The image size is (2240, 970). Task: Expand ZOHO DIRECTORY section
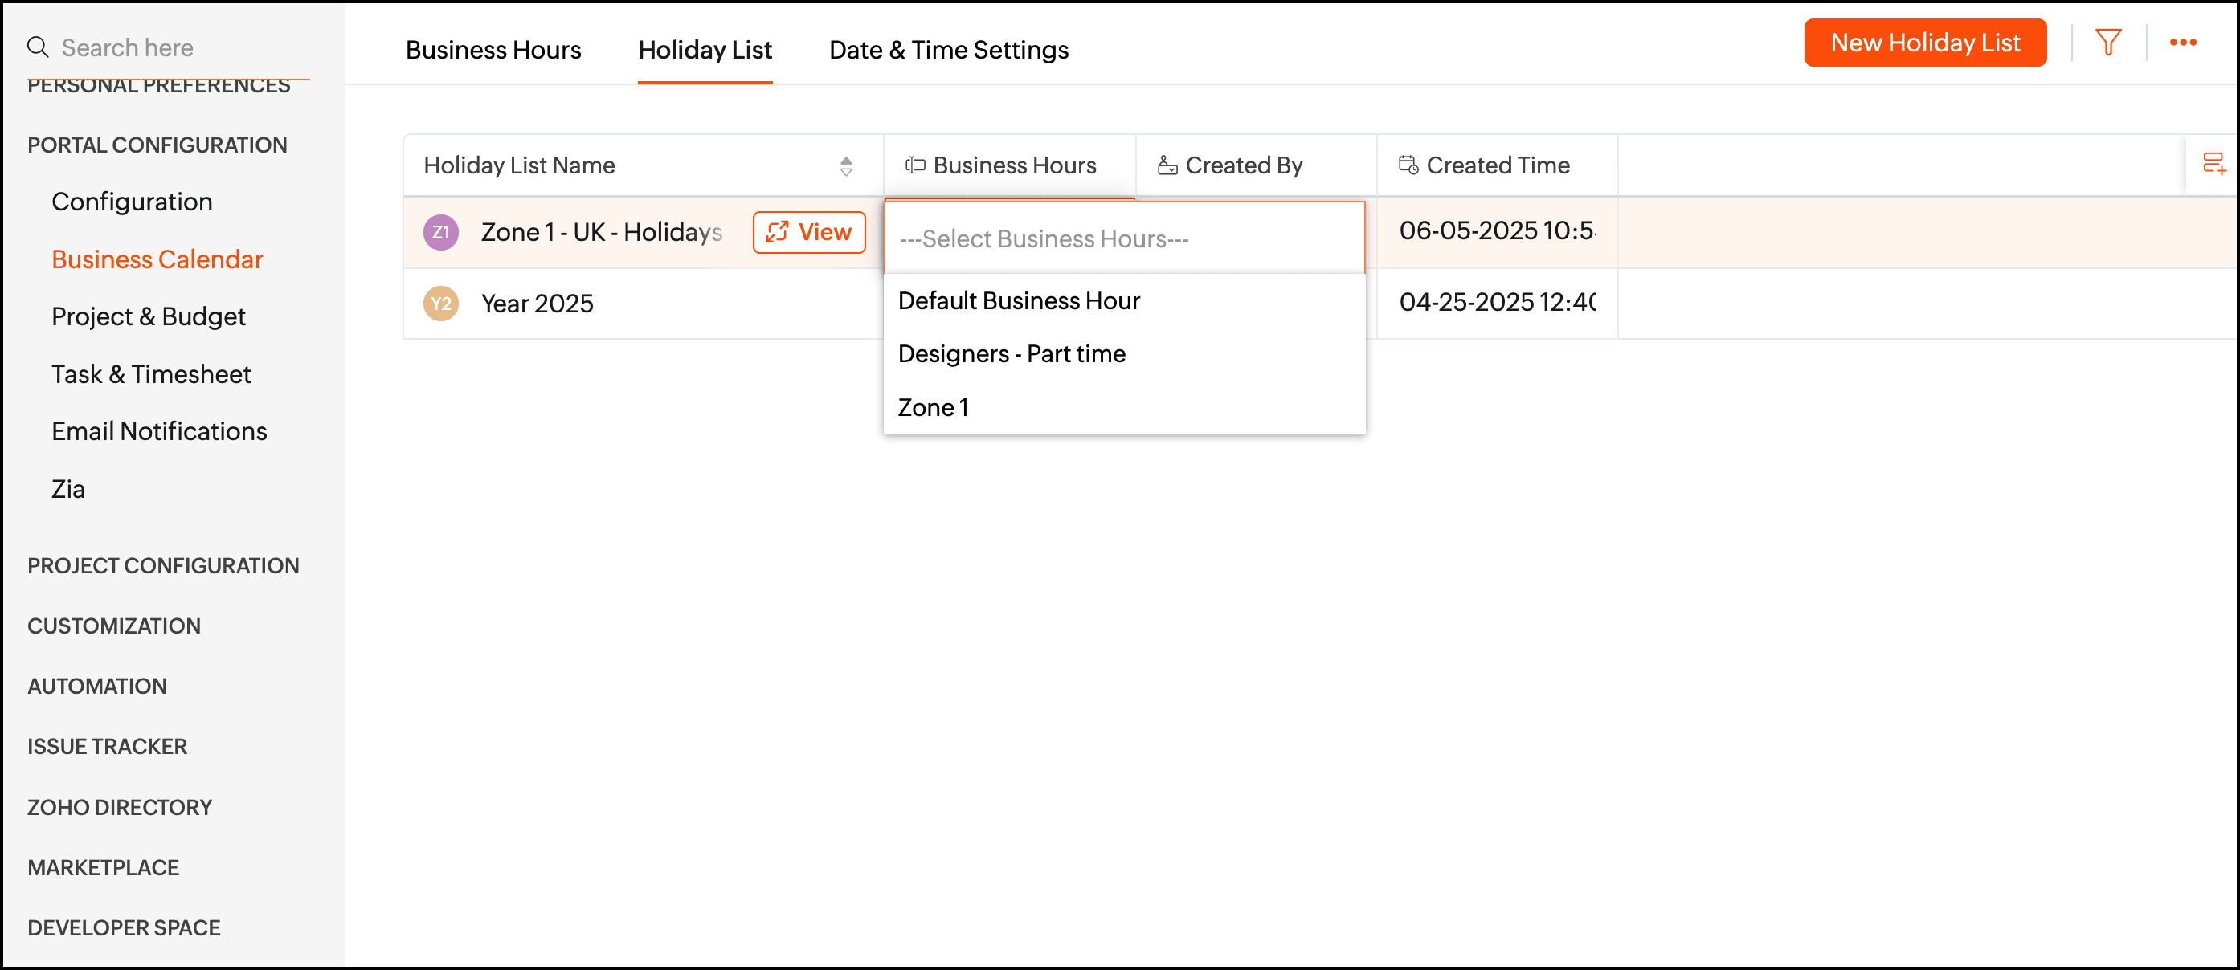point(120,808)
